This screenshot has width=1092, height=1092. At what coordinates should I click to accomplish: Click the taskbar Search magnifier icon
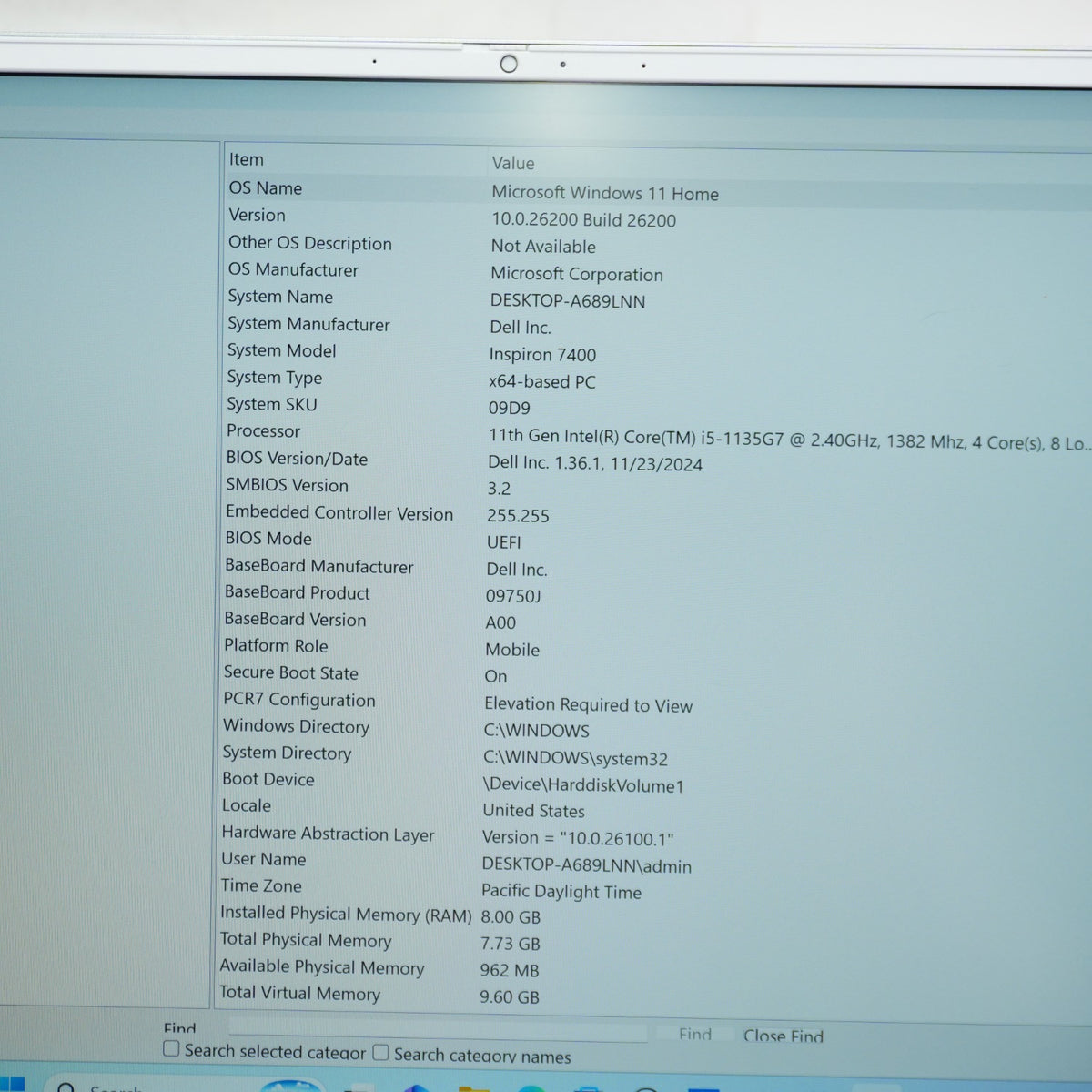pos(66,1087)
